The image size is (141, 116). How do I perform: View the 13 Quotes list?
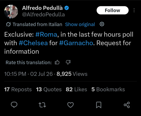coord(49,89)
